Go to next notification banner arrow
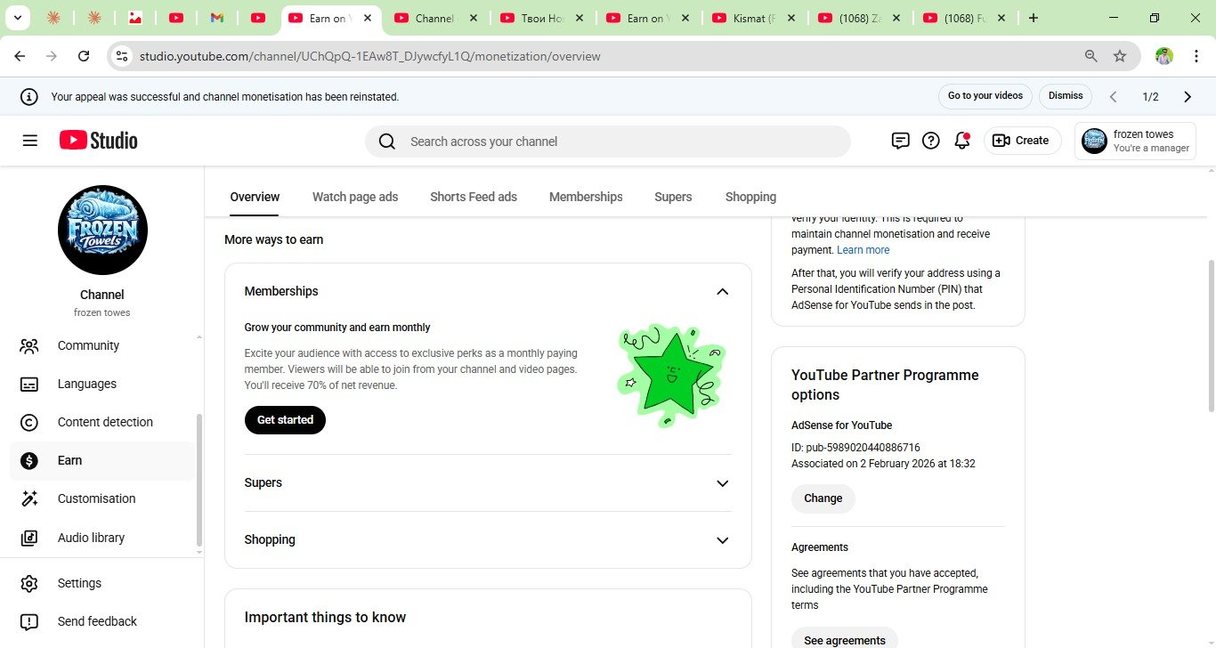Image resolution: width=1216 pixels, height=648 pixels. click(x=1188, y=97)
